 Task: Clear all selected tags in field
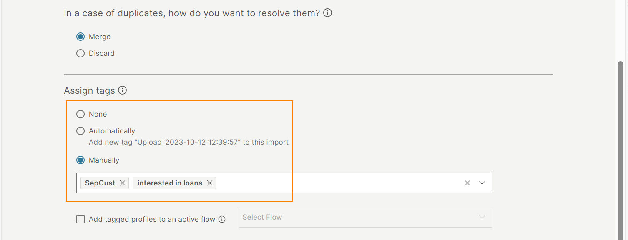(467, 183)
